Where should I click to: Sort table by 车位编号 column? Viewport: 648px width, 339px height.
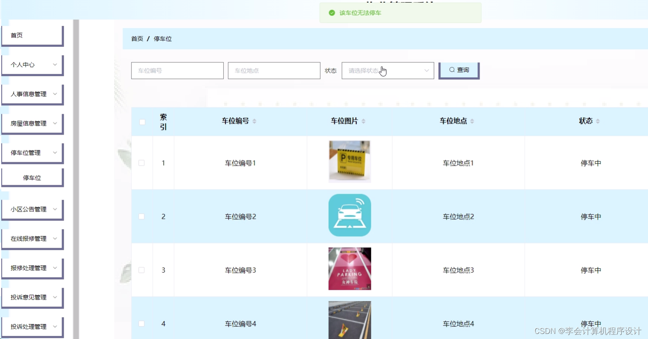click(x=254, y=121)
